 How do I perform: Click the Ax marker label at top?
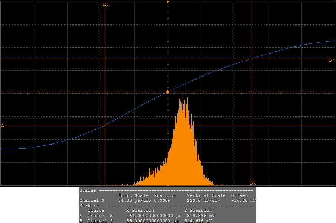(x=106, y=5)
